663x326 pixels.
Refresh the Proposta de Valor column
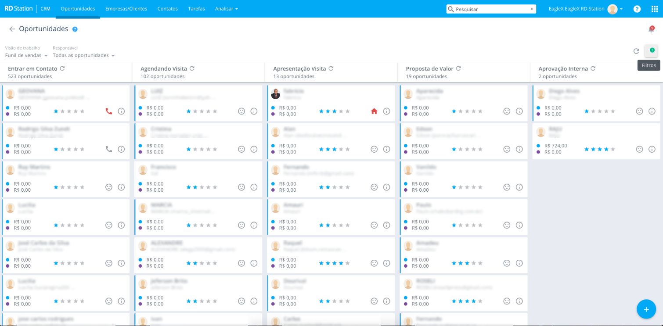(458, 68)
